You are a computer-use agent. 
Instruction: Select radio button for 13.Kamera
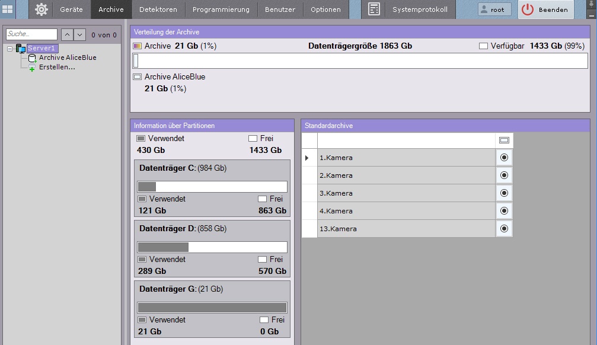pos(504,229)
